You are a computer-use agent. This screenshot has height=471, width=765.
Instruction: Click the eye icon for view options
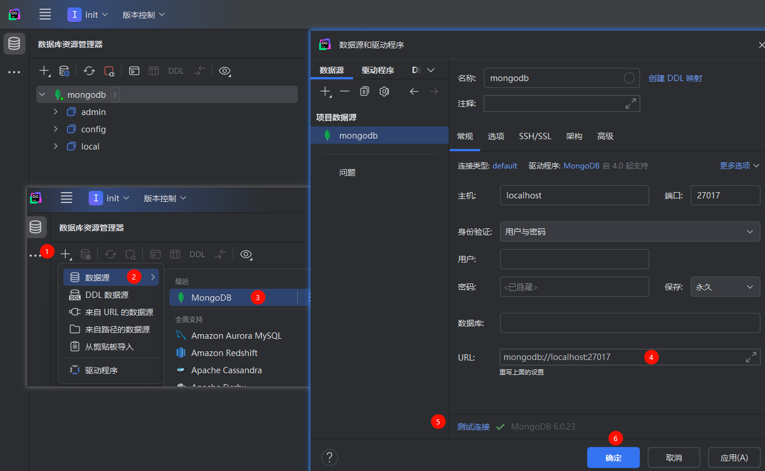[x=224, y=71]
